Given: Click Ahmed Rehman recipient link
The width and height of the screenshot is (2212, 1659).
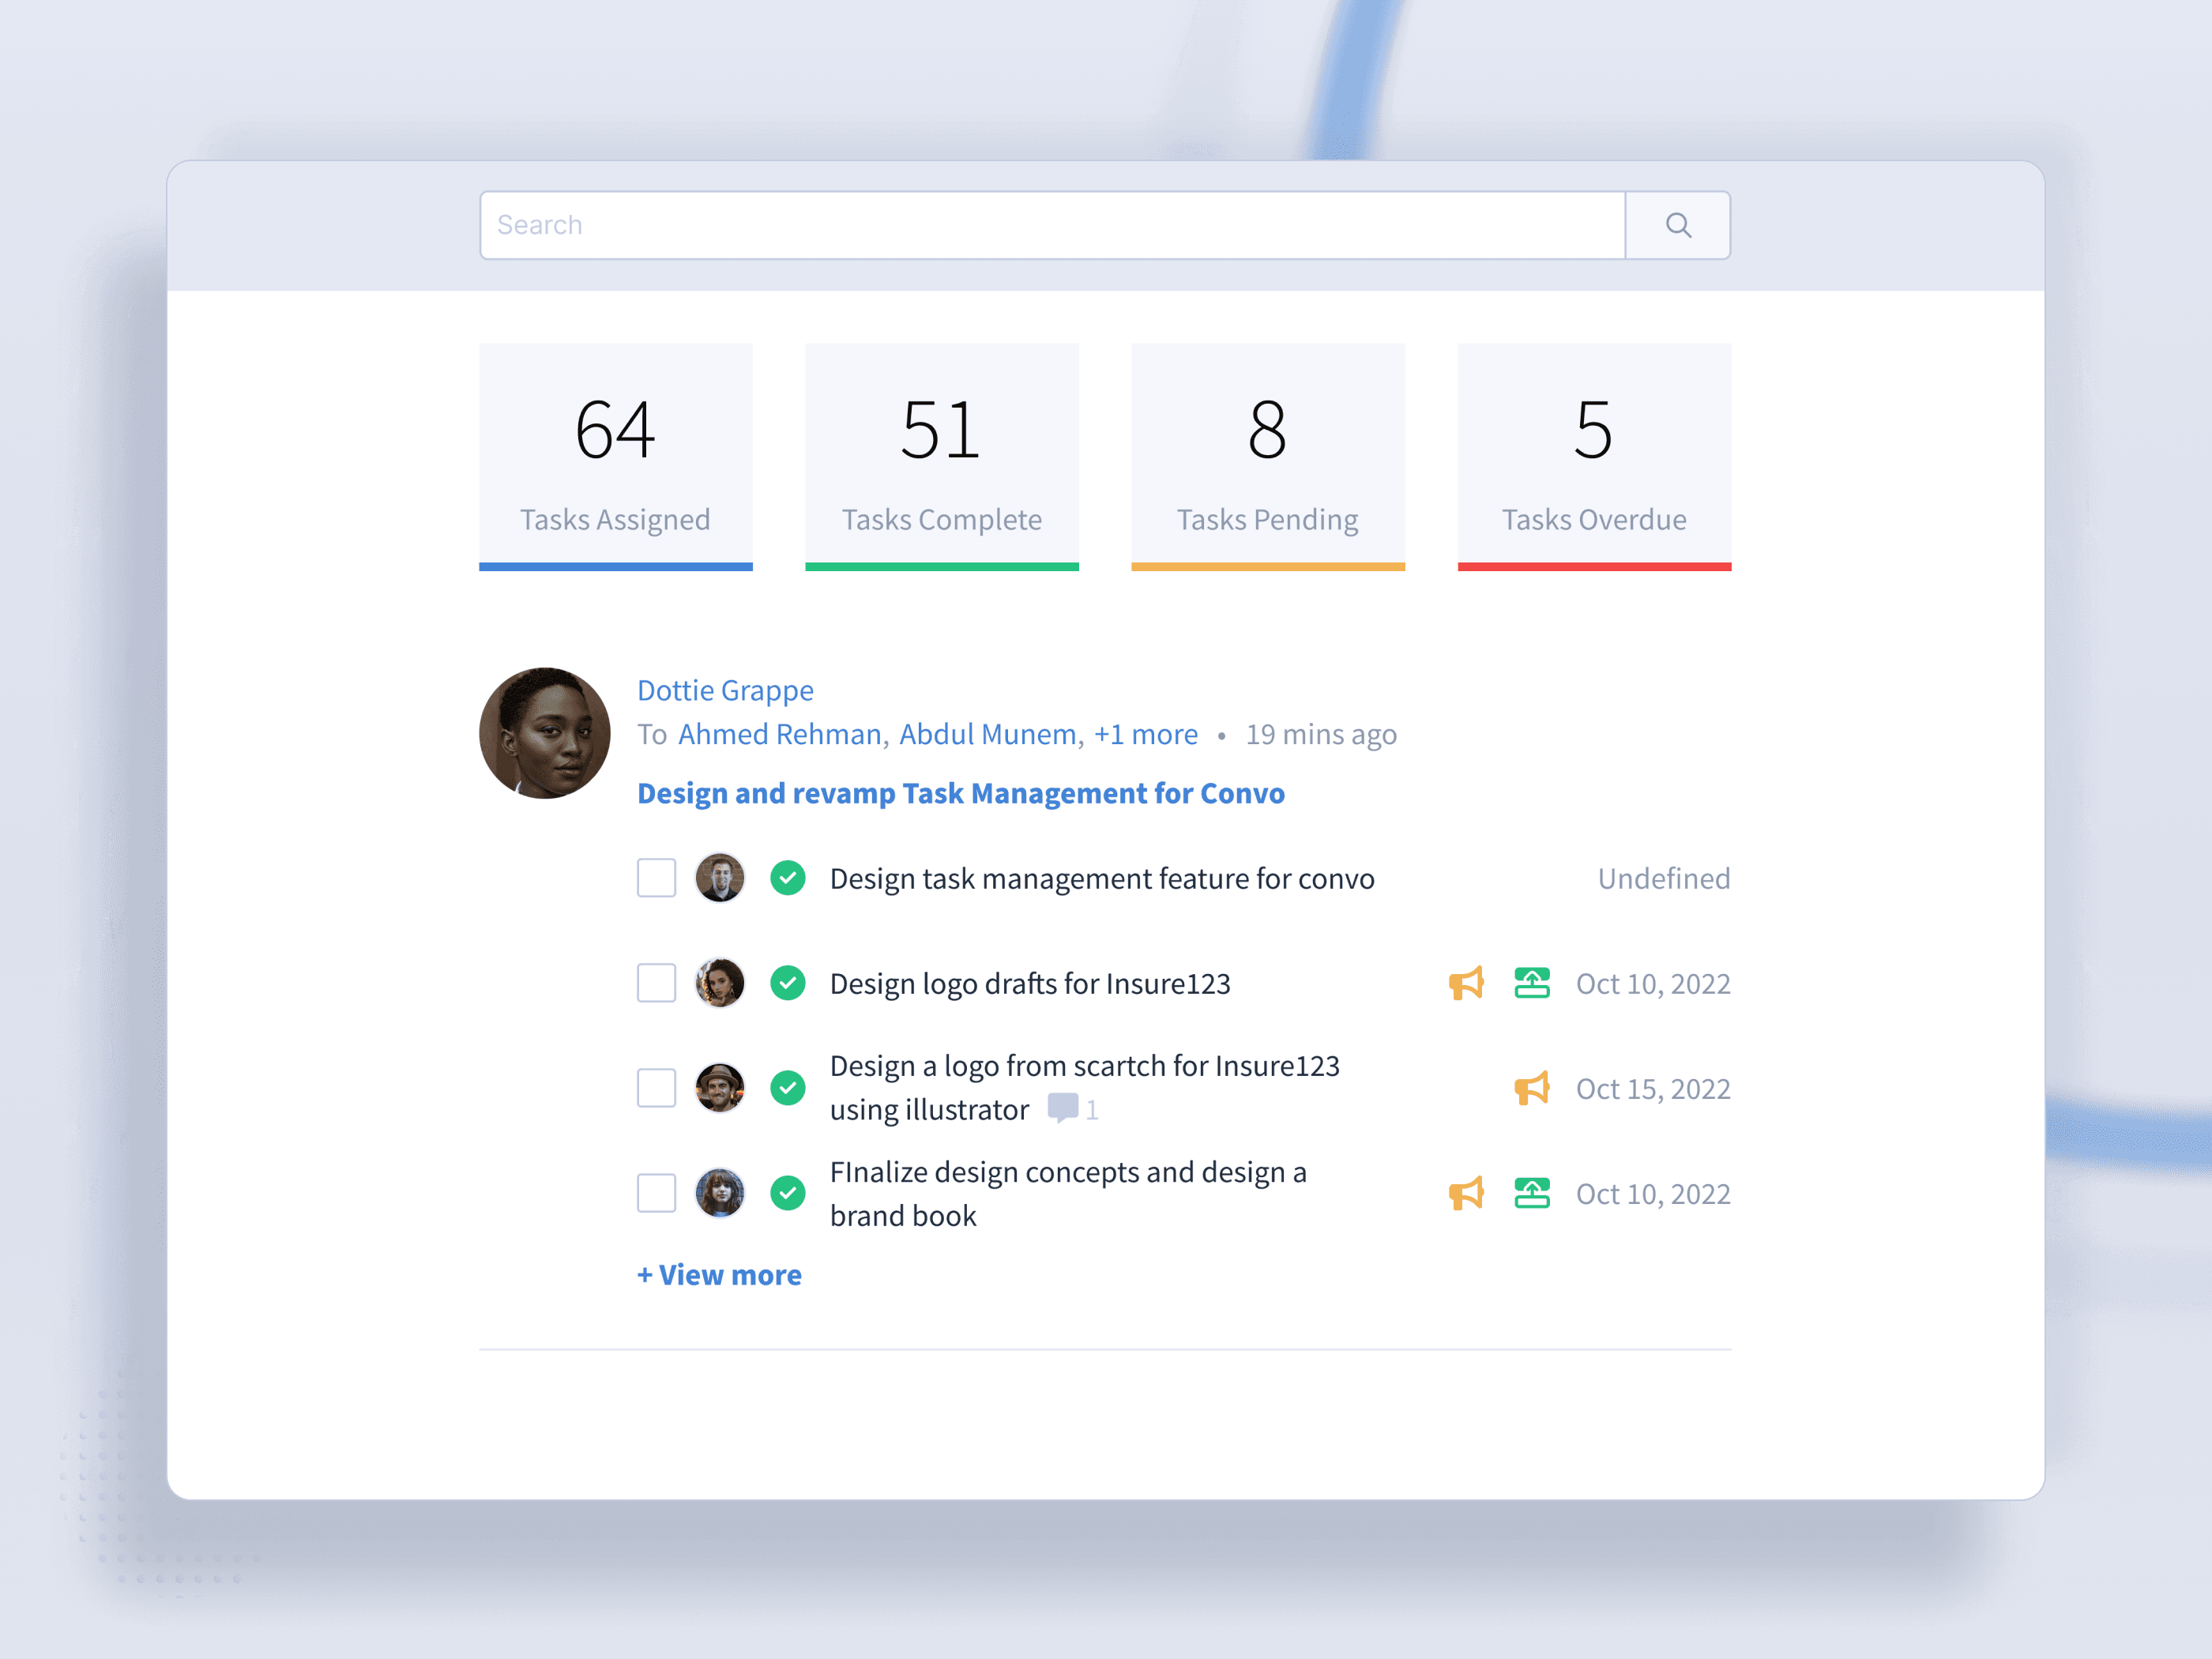Looking at the screenshot, I should pyautogui.click(x=779, y=734).
